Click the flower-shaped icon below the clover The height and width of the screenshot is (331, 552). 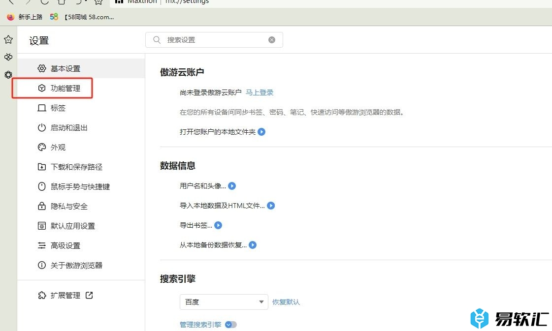click(8, 75)
